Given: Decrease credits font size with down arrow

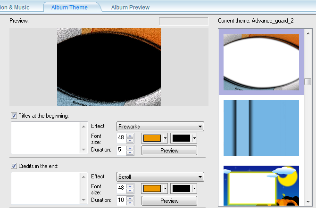Looking at the screenshot, I should (x=130, y=191).
